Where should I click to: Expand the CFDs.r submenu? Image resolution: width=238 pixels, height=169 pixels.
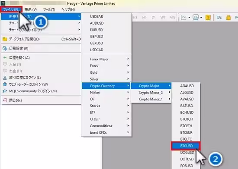click(x=106, y=119)
